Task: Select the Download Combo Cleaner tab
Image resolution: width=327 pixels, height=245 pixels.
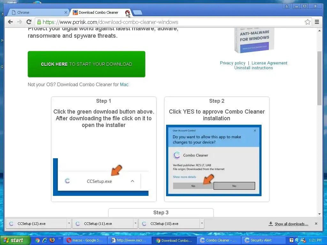Action: click(98, 12)
